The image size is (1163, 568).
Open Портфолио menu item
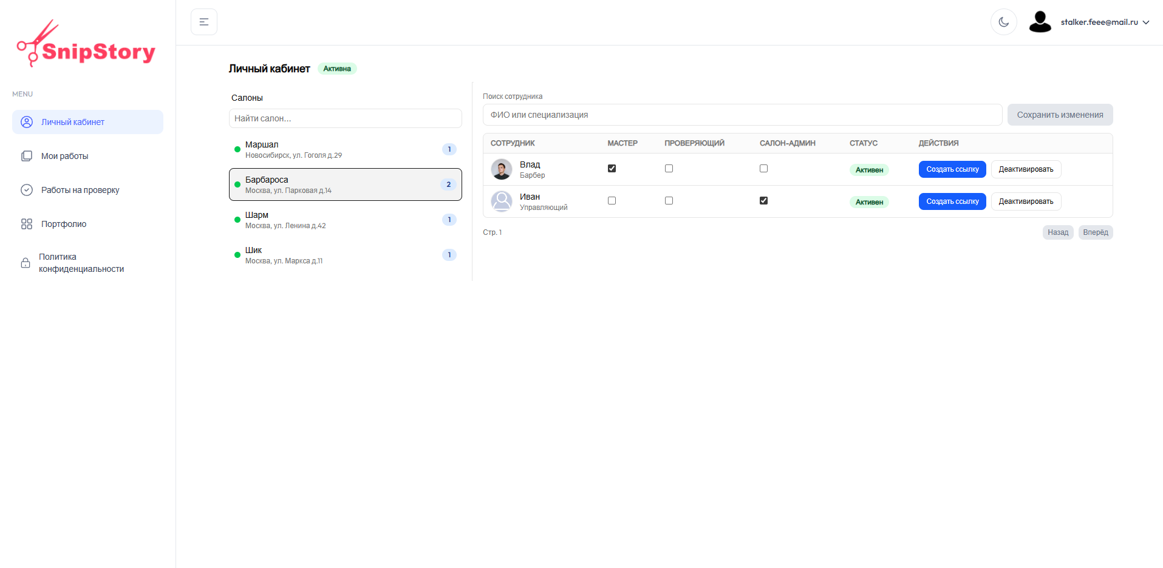point(87,224)
